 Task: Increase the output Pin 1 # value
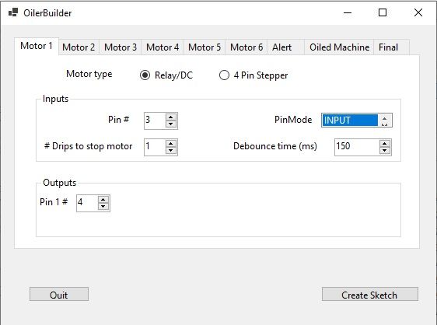pyautogui.click(x=103, y=200)
